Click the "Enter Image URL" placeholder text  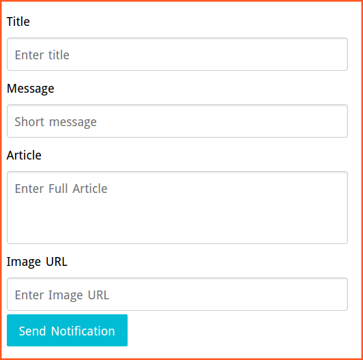point(62,295)
